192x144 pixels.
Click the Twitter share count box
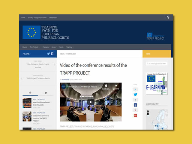135,89
